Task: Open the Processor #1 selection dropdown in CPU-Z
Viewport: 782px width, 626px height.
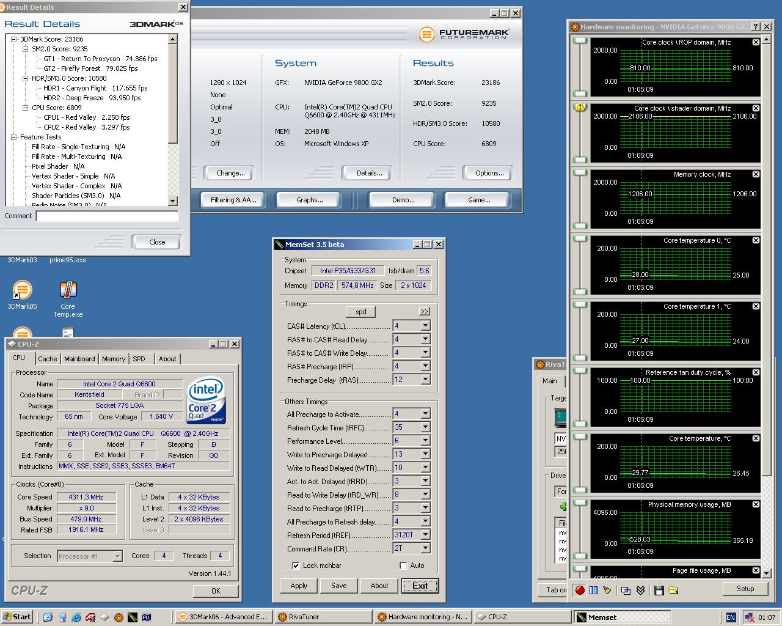Action: pos(117,556)
